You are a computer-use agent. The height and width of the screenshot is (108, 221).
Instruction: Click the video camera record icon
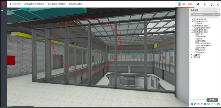(x=205, y=104)
